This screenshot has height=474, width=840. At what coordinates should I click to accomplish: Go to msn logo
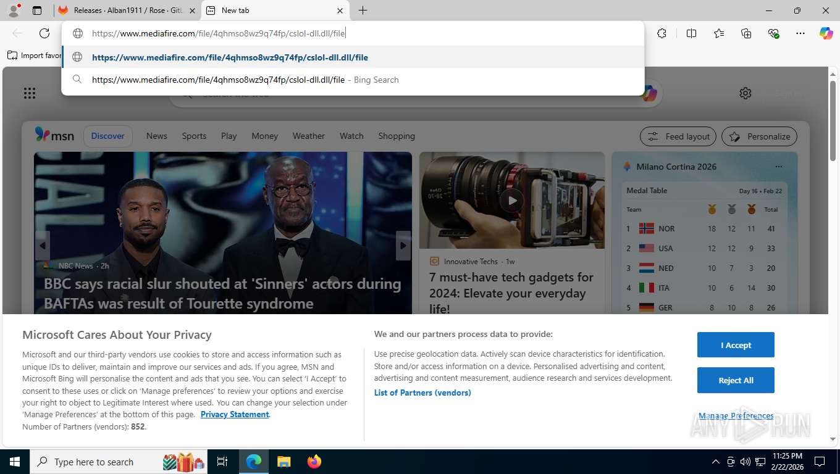(54, 135)
